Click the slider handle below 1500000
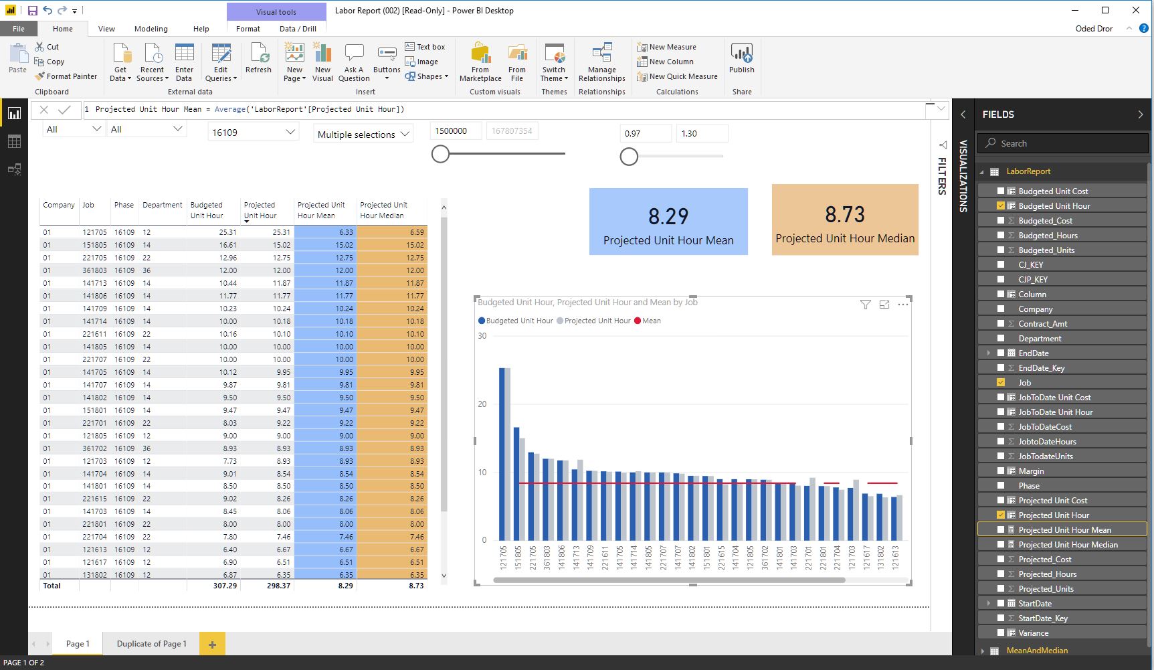This screenshot has width=1154, height=670. [x=440, y=155]
